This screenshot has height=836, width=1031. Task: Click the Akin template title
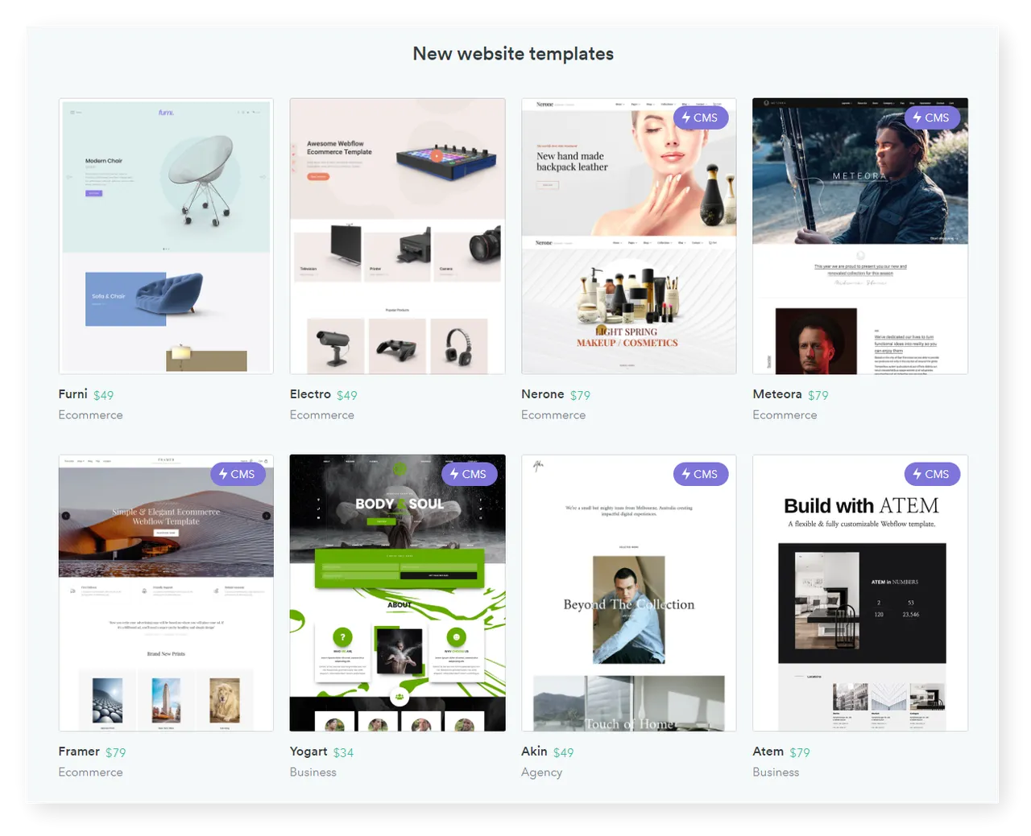(534, 752)
